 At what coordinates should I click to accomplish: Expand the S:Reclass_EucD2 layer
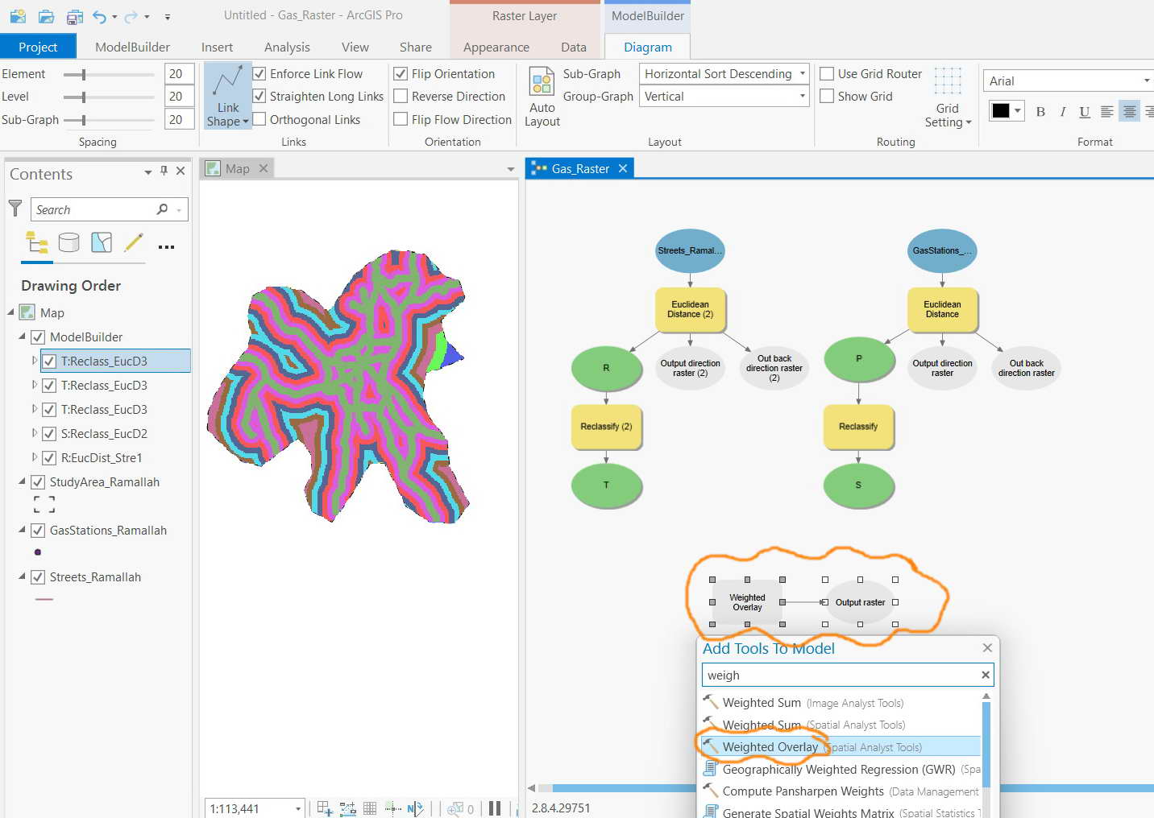pyautogui.click(x=35, y=433)
